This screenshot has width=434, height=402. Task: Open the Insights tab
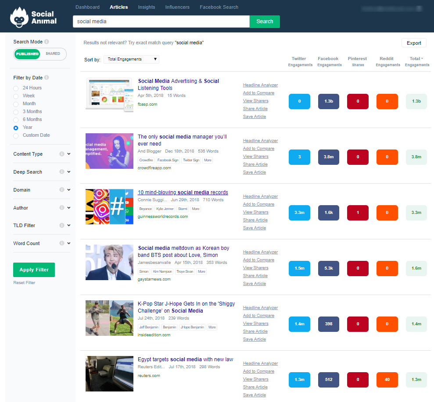coord(147,7)
